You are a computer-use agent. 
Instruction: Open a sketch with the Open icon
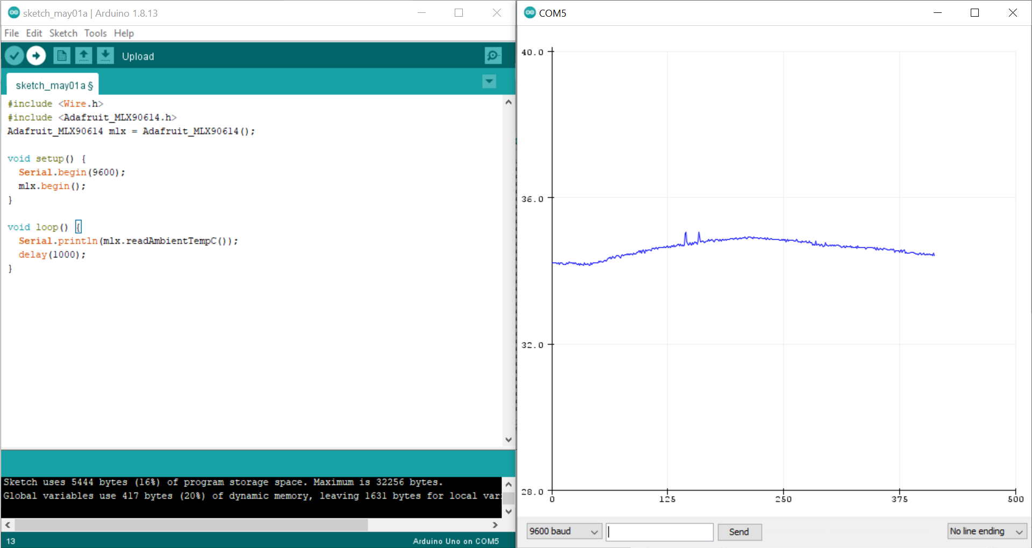click(x=83, y=55)
